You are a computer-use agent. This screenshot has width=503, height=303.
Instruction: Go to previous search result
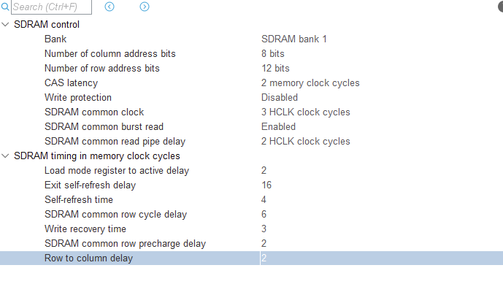(x=110, y=7)
